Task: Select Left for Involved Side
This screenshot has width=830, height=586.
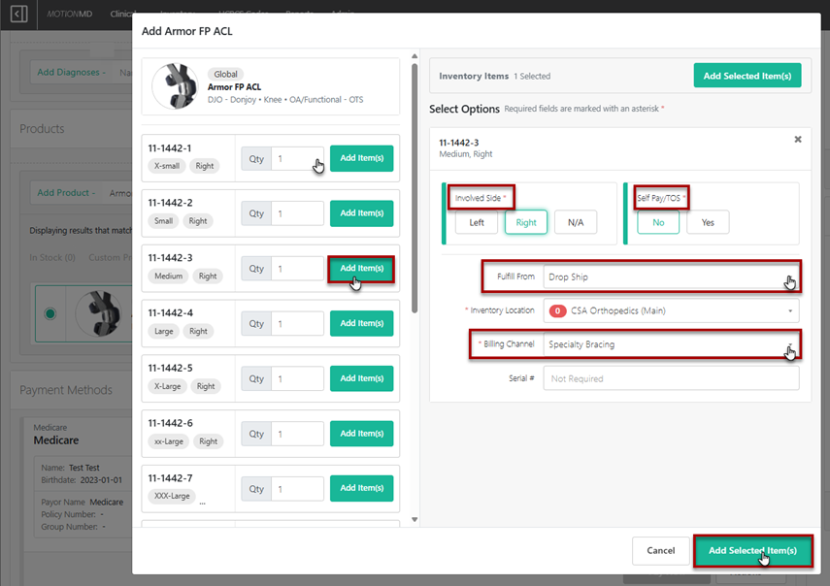Action: tap(477, 222)
